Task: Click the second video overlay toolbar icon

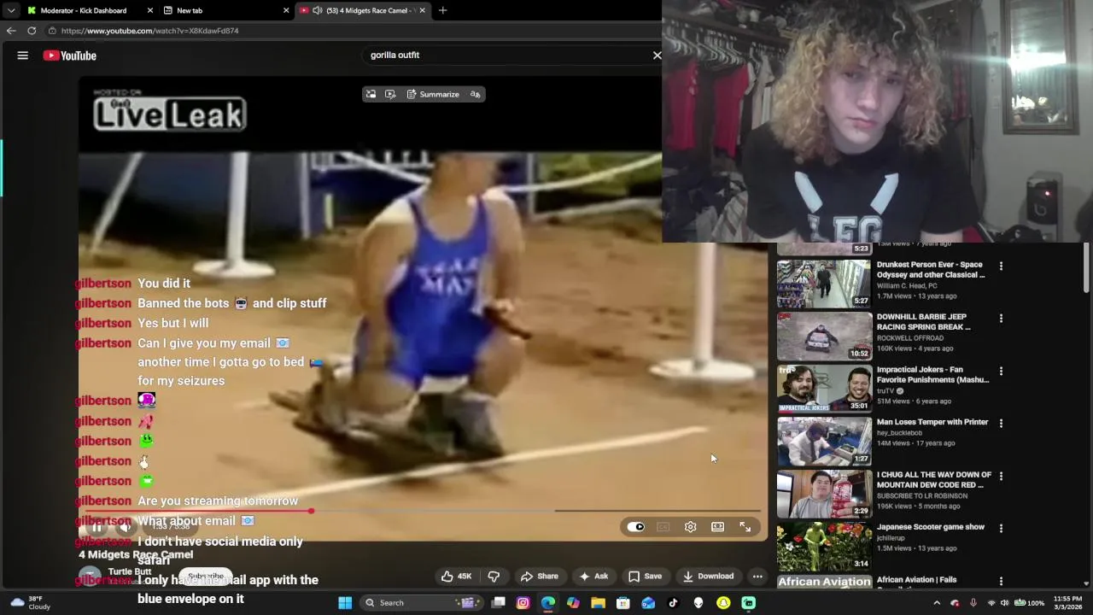Action: (390, 94)
